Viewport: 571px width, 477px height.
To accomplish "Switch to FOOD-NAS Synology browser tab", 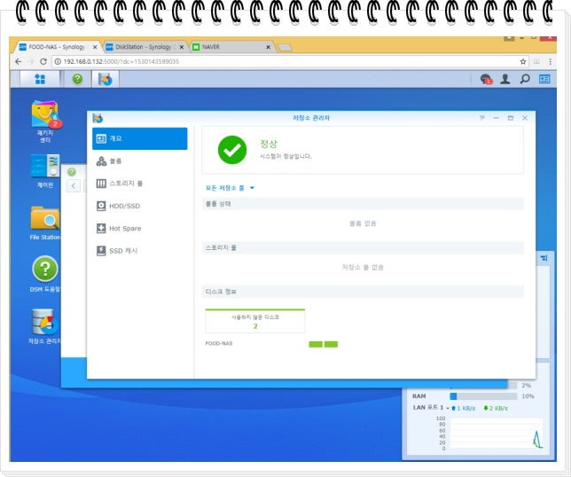I will (58, 47).
